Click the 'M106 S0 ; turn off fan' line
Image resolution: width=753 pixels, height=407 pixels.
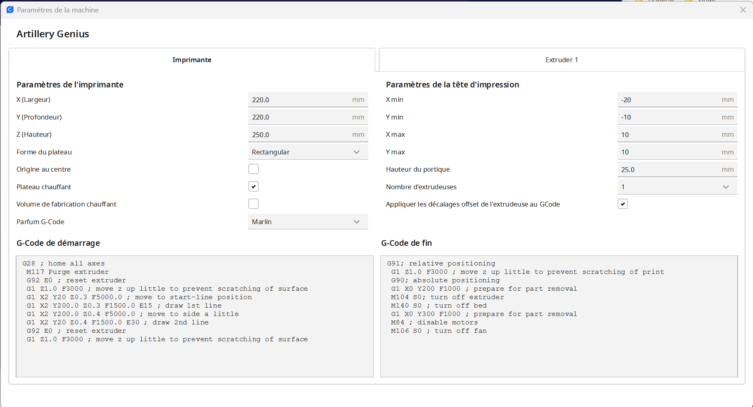pyautogui.click(x=439, y=331)
